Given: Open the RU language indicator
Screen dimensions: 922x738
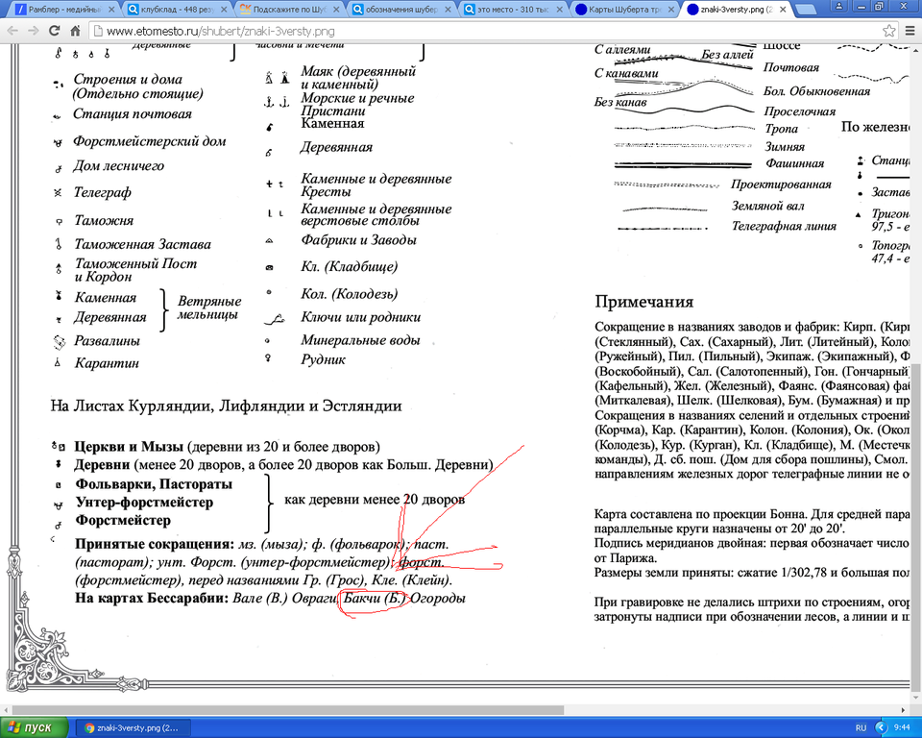Looking at the screenshot, I should (861, 728).
